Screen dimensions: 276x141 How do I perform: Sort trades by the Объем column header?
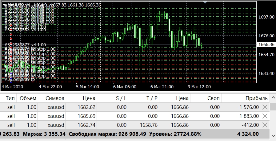[28, 98]
